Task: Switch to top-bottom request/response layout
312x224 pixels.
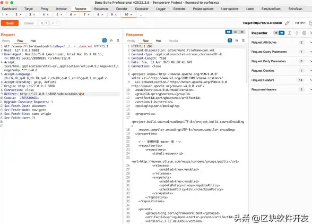Action: (x=236, y=32)
